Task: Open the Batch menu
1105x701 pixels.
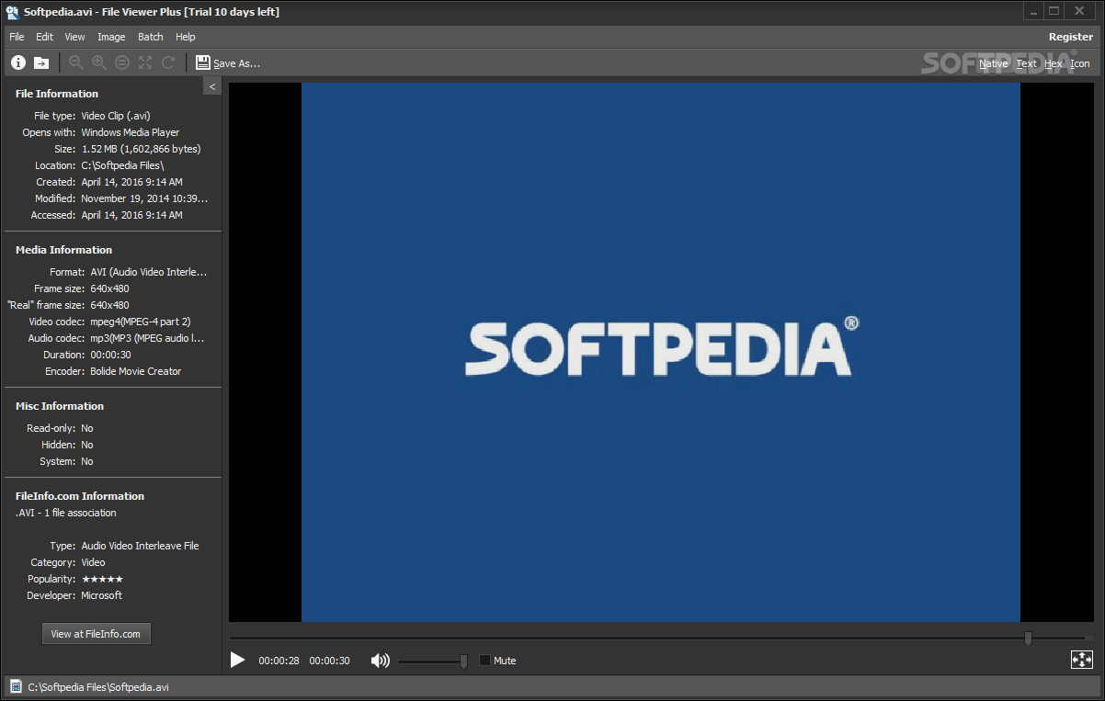Action: (x=151, y=37)
